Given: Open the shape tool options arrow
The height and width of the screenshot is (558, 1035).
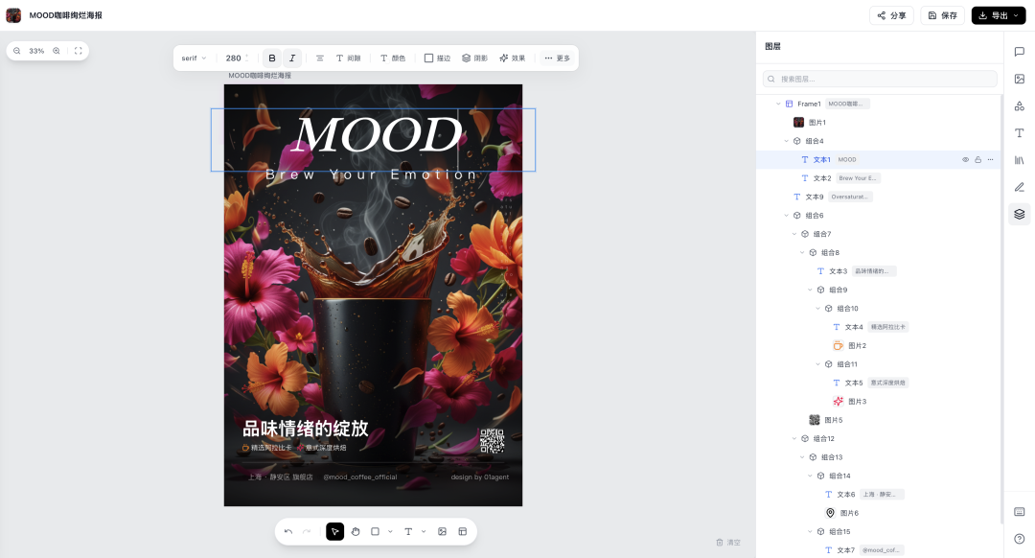Looking at the screenshot, I should (x=390, y=531).
